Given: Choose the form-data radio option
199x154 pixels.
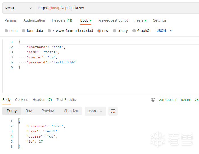Looking at the screenshot, I should (x=24, y=31).
